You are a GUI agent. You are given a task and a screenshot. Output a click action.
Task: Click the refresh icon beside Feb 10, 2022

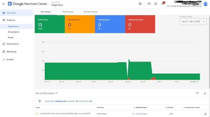click(x=57, y=93)
